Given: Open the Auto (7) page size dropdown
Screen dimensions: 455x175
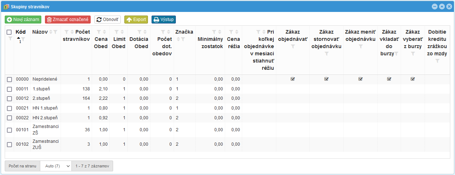Looking at the screenshot, I should [56, 166].
